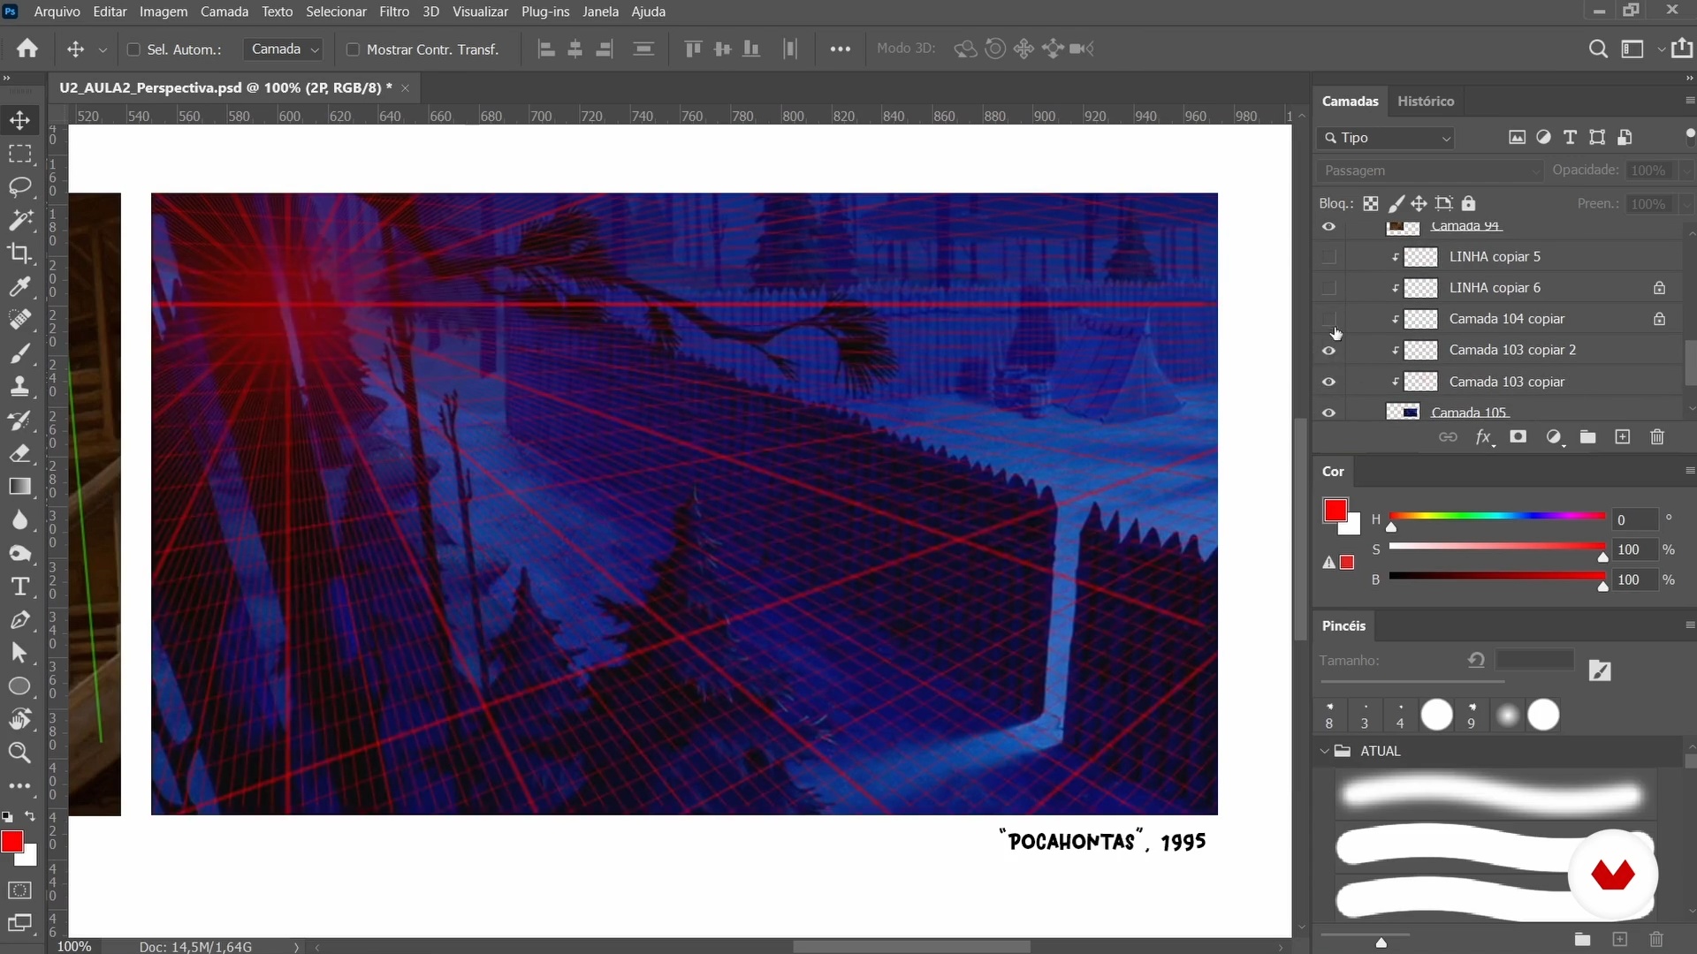Open the Visualizar menu
1697x954 pixels.
(x=480, y=11)
